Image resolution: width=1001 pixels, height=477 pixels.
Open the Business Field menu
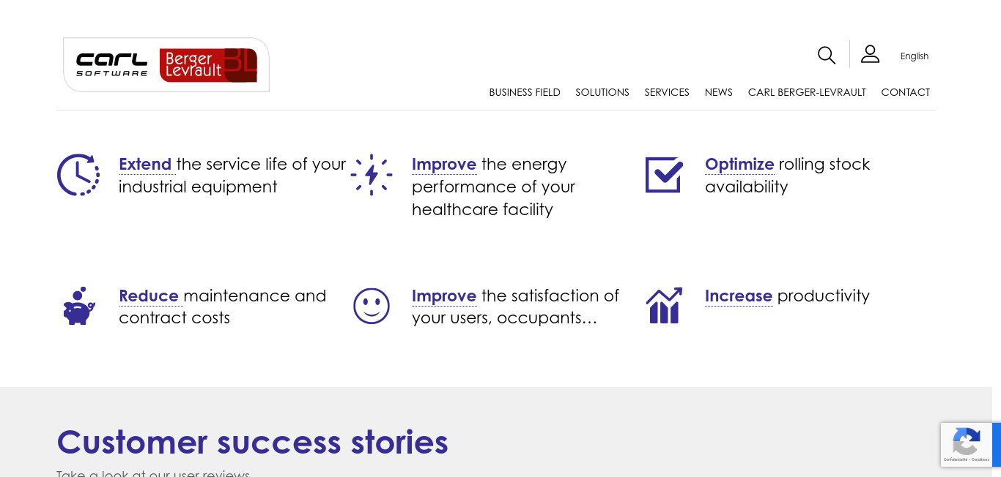525,92
